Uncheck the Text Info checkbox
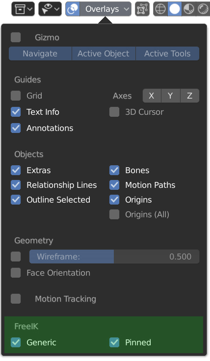Screen dimensions: 210x361 [16, 112]
